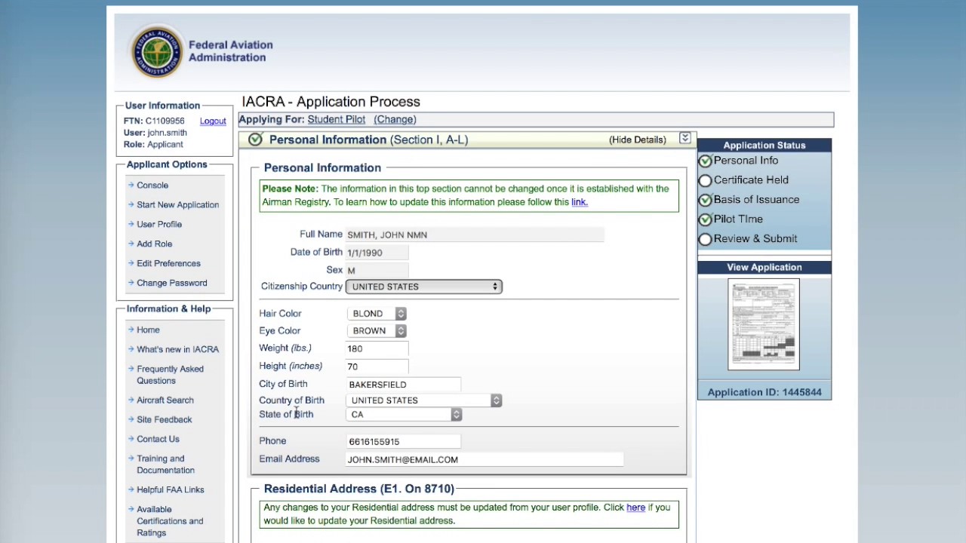Click the arrow bullet beside Aircraft Search
Screen dimensions: 966x543
coord(131,400)
